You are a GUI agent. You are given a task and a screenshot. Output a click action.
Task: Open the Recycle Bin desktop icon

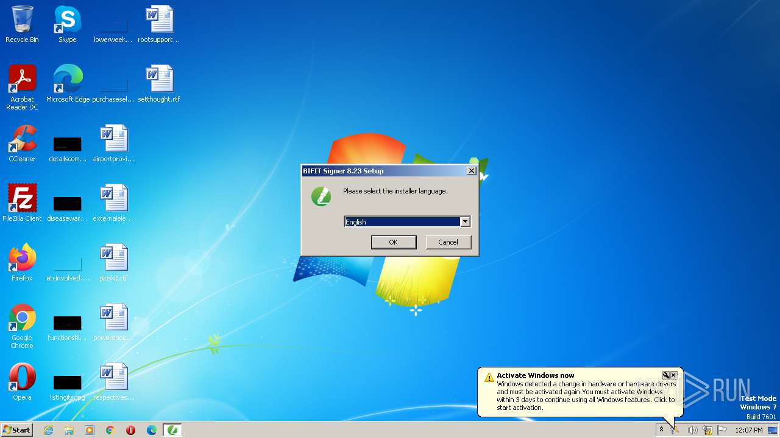22,25
